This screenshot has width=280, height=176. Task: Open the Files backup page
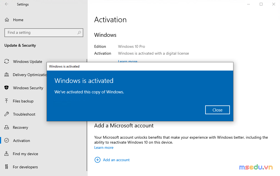[x=23, y=101]
